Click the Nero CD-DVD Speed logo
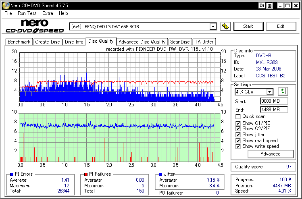 (35, 26)
